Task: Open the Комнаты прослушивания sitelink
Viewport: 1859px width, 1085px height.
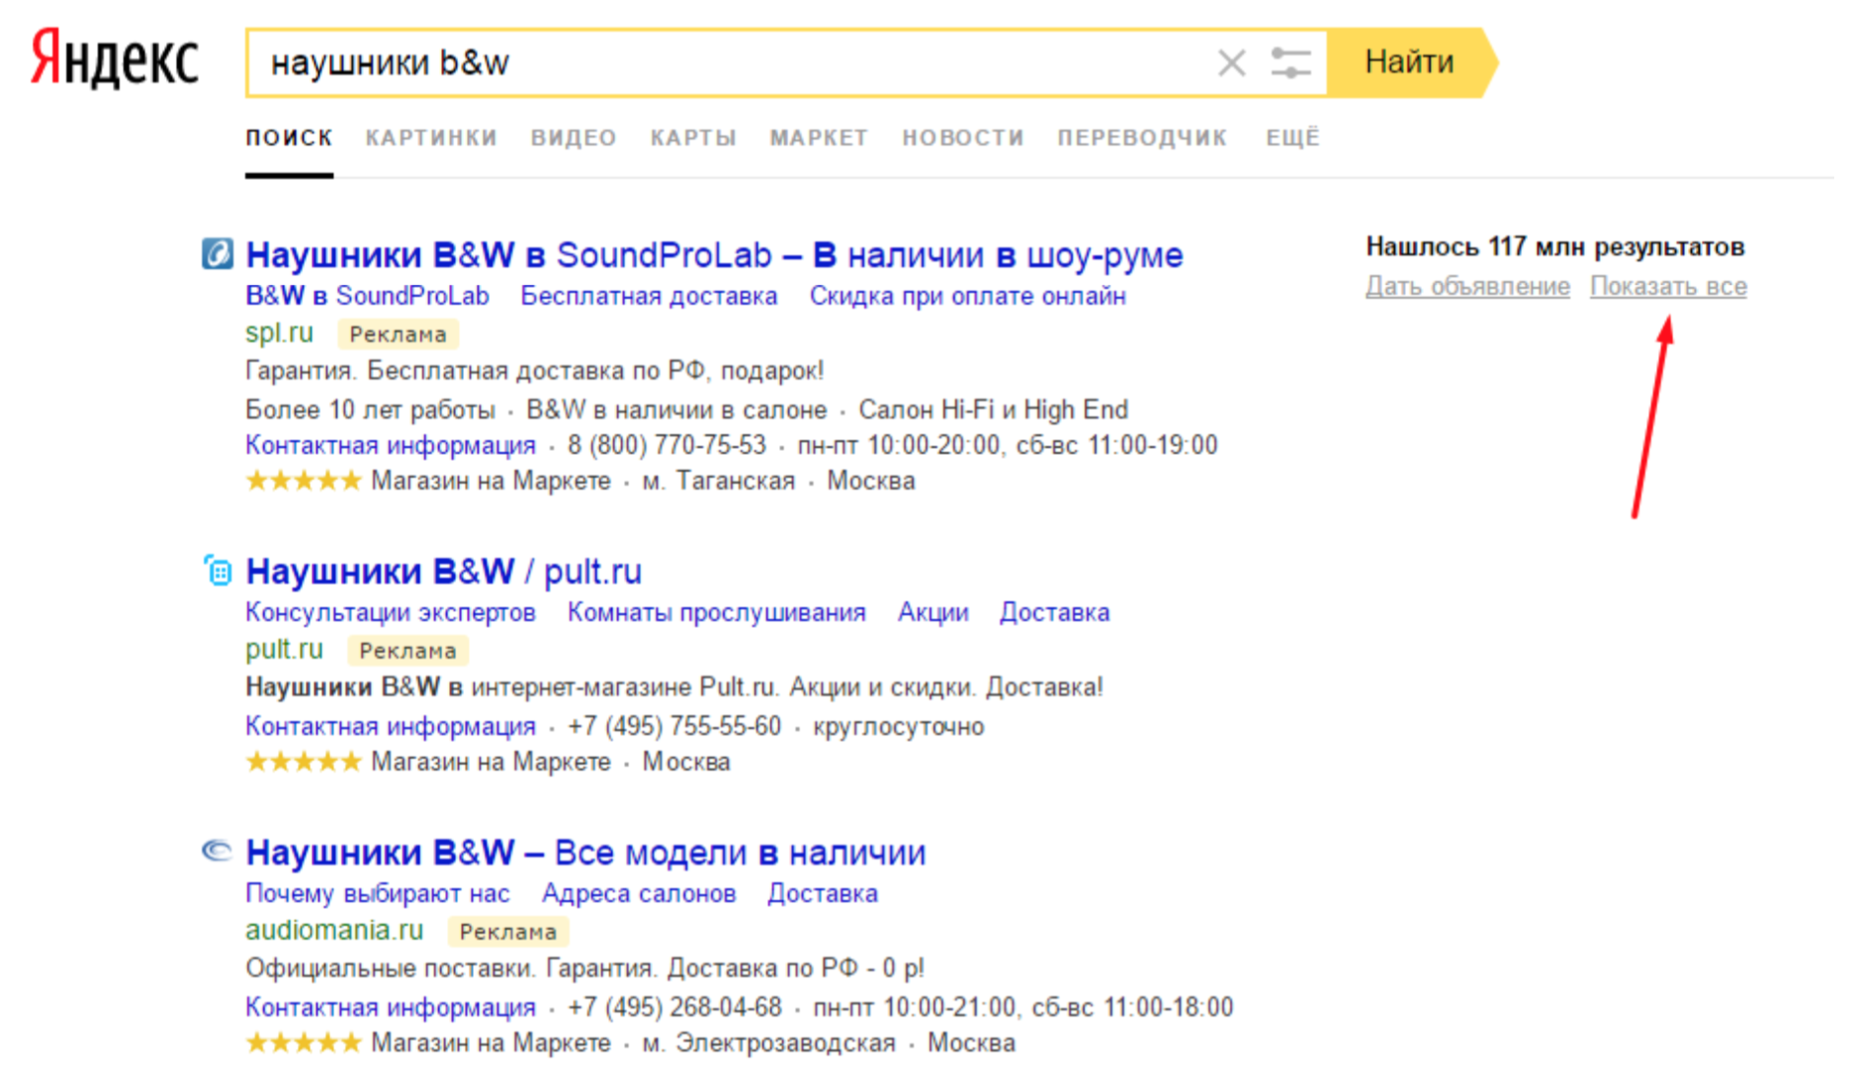Action: click(x=716, y=612)
